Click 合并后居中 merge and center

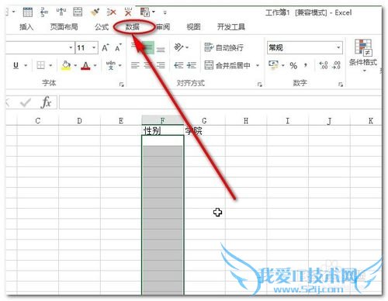(x=227, y=65)
